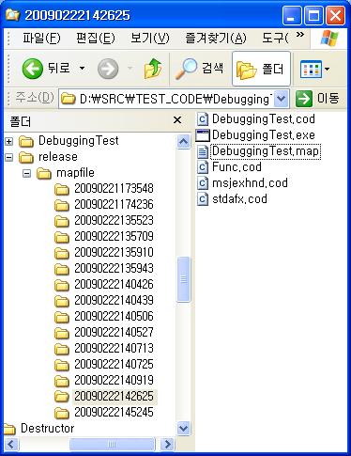Click the tree scrollbar down arrow
Screen dimensions: 351x456
(183, 428)
